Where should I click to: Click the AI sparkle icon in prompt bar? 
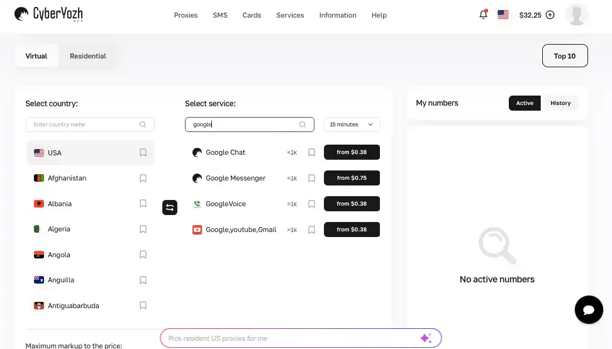pos(426,338)
